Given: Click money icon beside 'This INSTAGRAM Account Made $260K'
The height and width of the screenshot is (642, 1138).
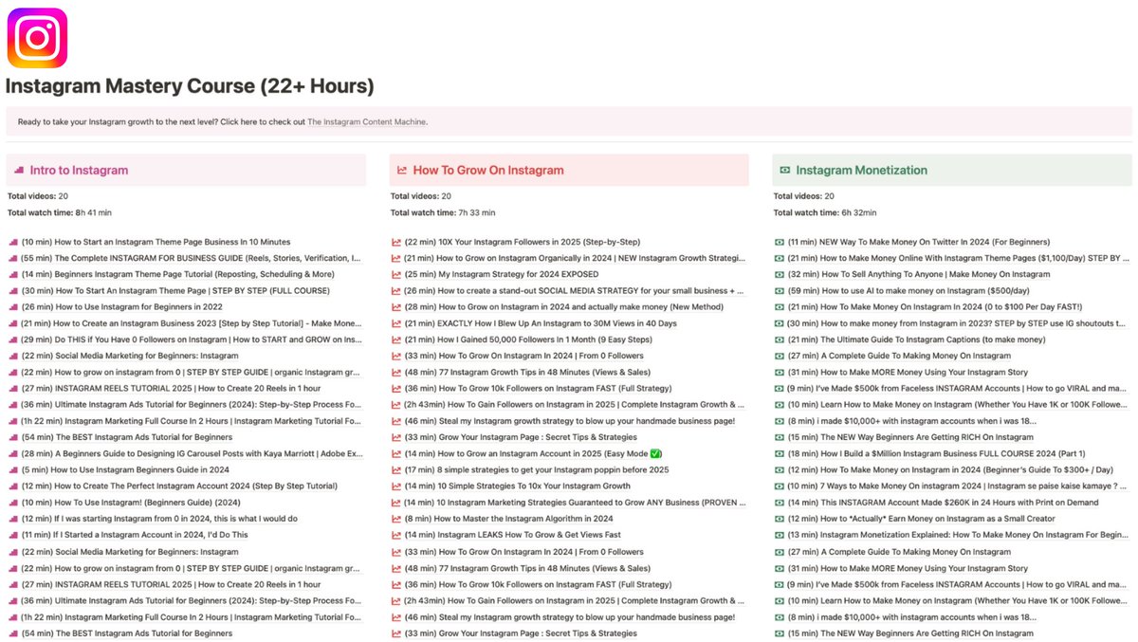Looking at the screenshot, I should 780,503.
